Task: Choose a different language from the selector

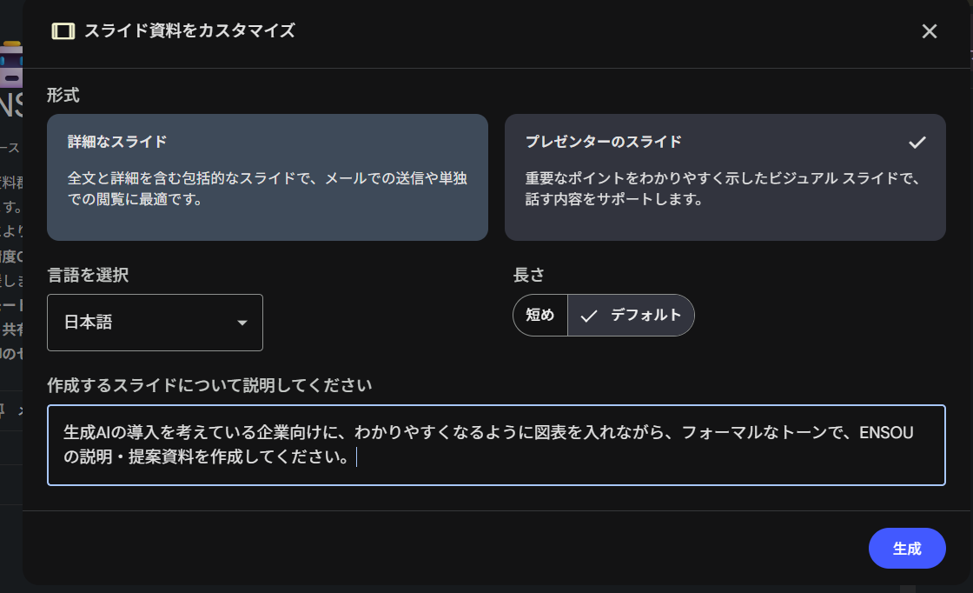Action: click(x=155, y=323)
